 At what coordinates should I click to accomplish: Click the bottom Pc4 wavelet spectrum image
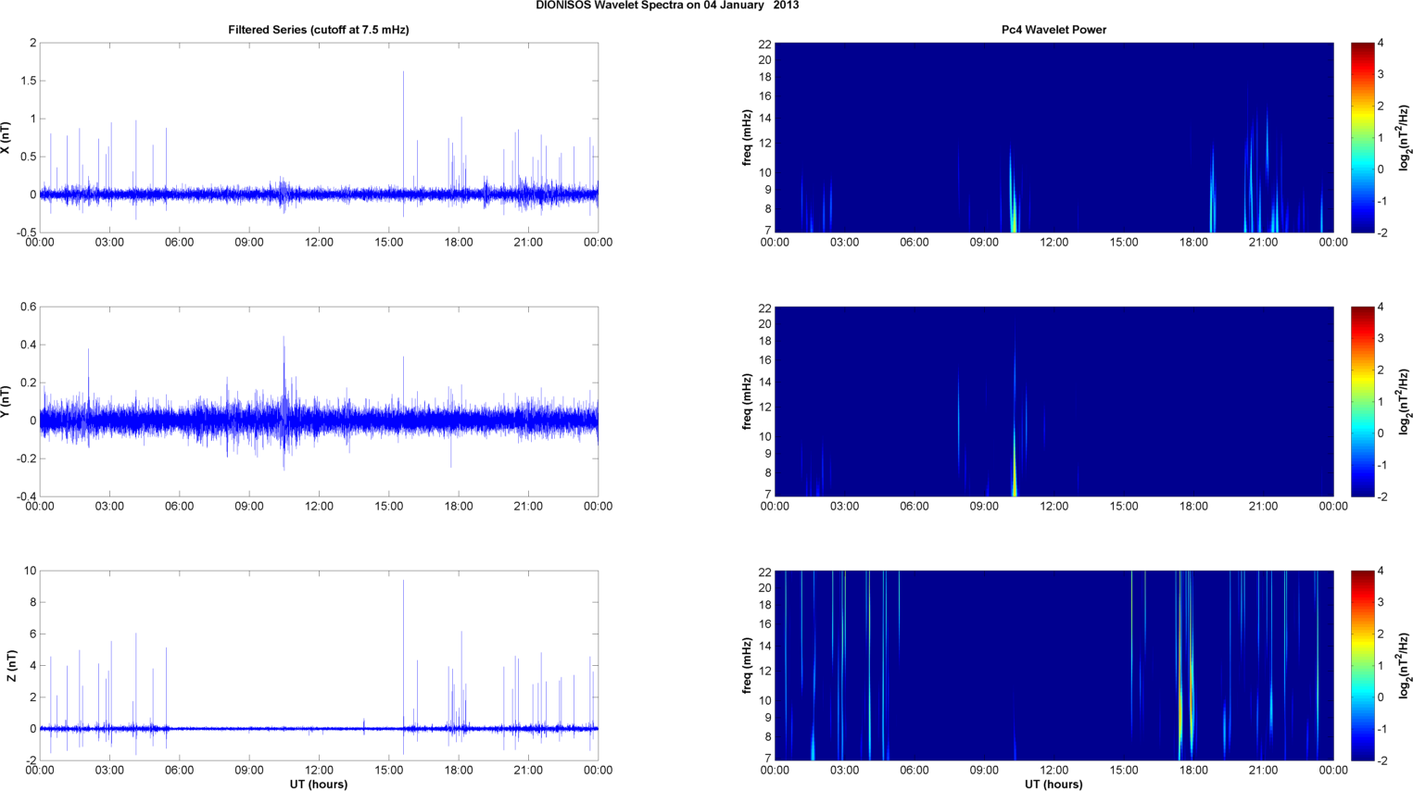[1053, 666]
